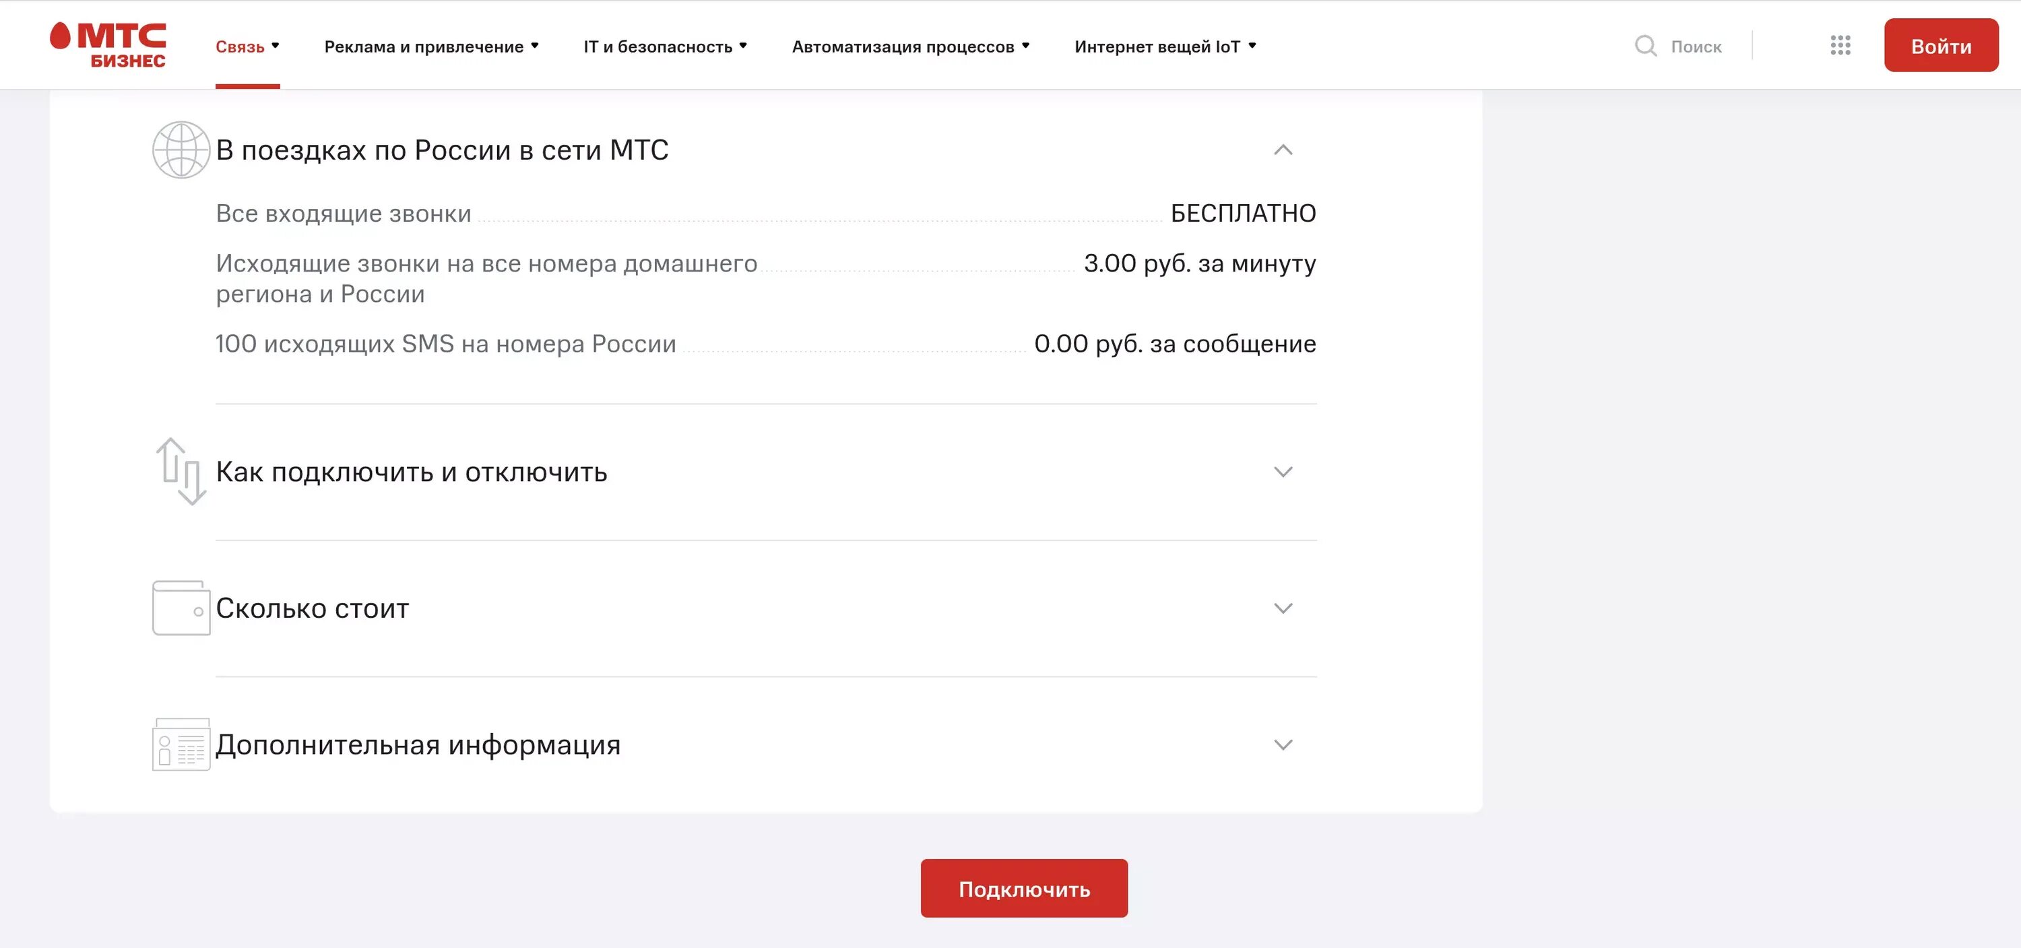Click the document icon for Дополнительная информация
Viewport: 2021px width, 948px height.
[x=181, y=744]
